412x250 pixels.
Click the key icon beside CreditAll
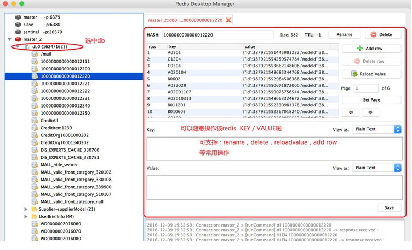pyautogui.click(x=35, y=121)
